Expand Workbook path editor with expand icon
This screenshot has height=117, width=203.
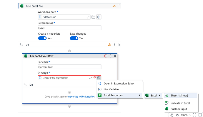88,17
